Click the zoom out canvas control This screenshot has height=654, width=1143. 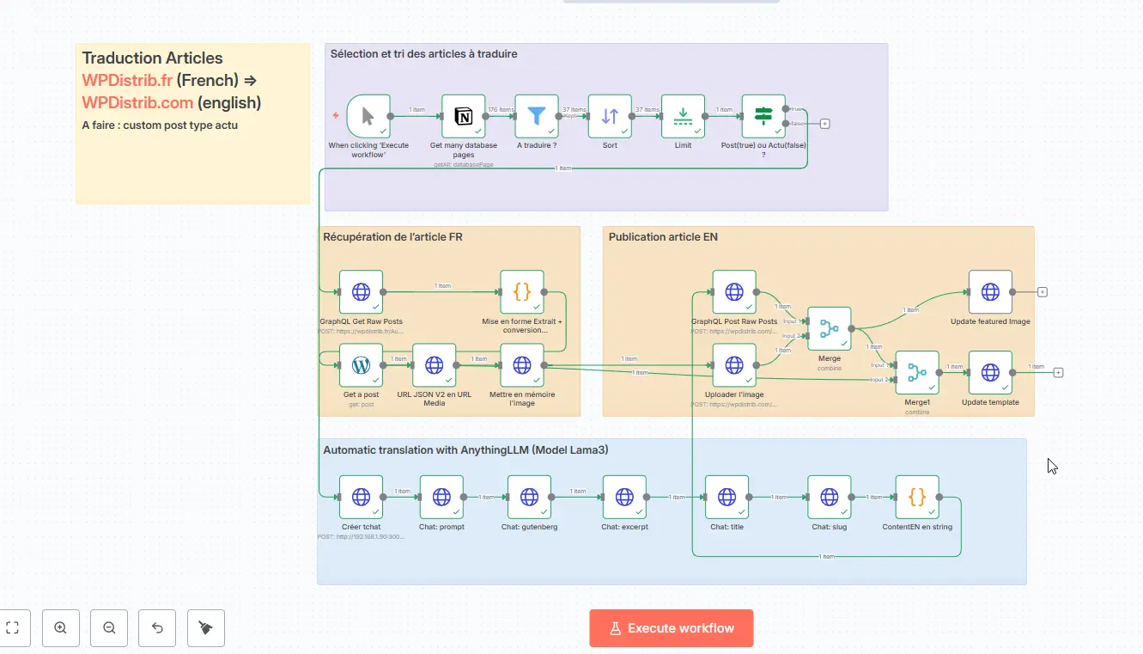(x=109, y=628)
